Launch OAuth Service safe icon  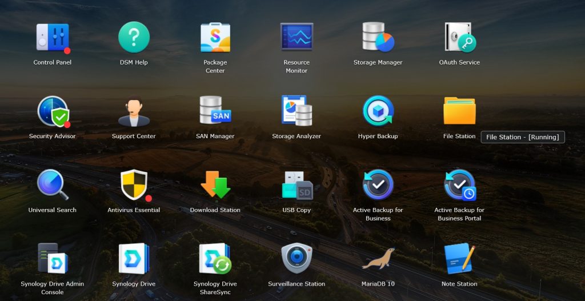point(460,37)
